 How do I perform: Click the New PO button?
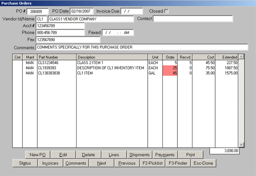38,155
